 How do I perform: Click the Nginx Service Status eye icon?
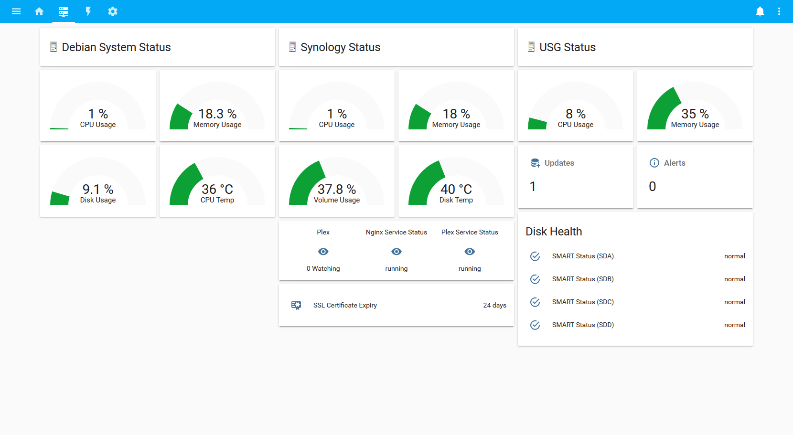pos(396,252)
